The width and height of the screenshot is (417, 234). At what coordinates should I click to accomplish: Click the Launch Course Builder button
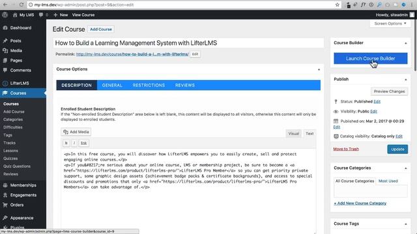click(371, 58)
